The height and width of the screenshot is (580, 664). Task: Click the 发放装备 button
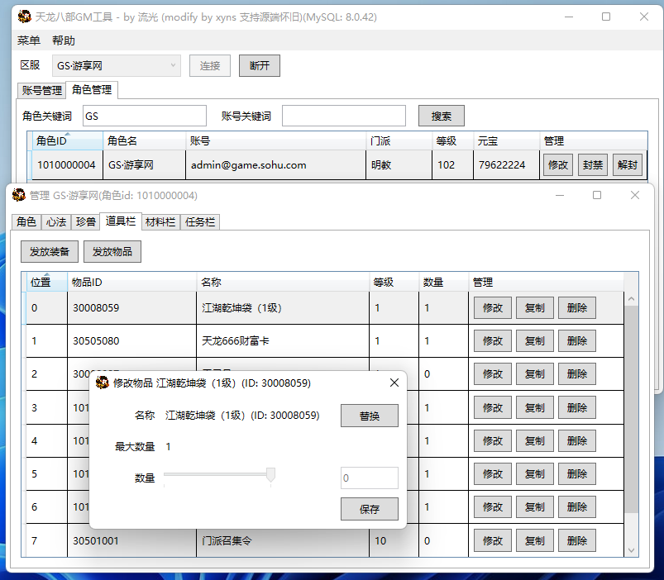click(50, 251)
